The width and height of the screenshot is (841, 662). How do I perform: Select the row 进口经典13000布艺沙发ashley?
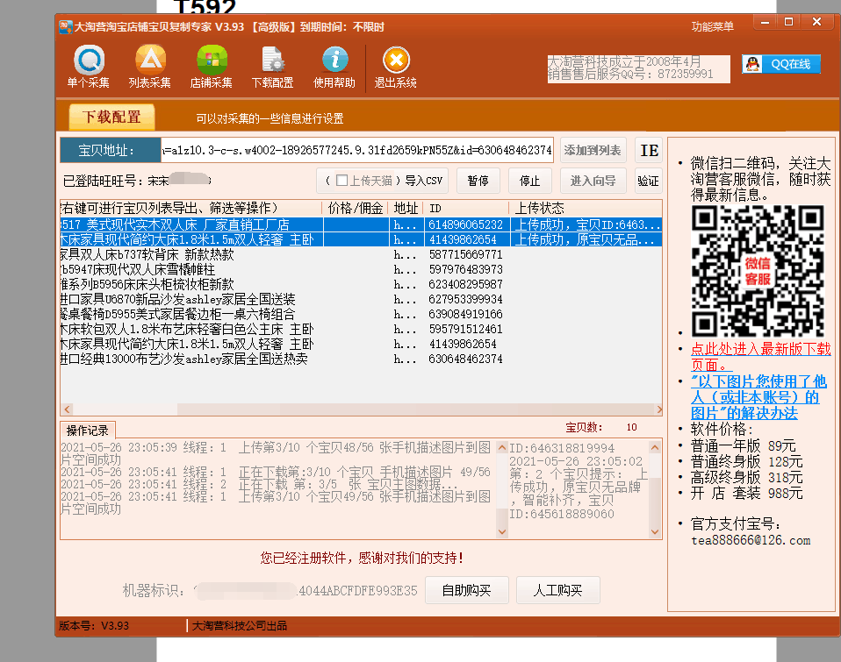tap(361, 359)
